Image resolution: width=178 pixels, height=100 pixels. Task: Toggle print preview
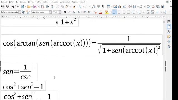click(x=52, y=7)
